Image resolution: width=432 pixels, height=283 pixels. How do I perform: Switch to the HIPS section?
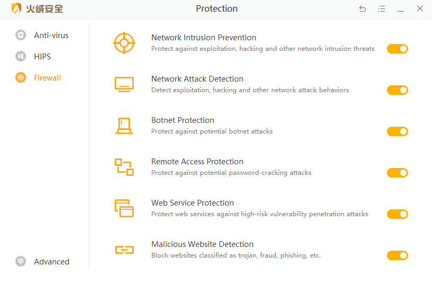coord(42,57)
